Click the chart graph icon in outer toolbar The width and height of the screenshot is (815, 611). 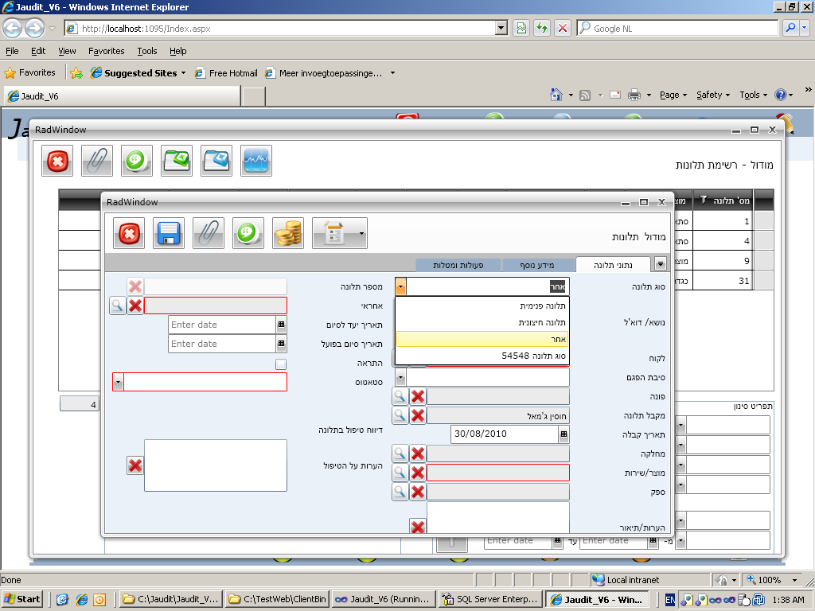[x=256, y=161]
